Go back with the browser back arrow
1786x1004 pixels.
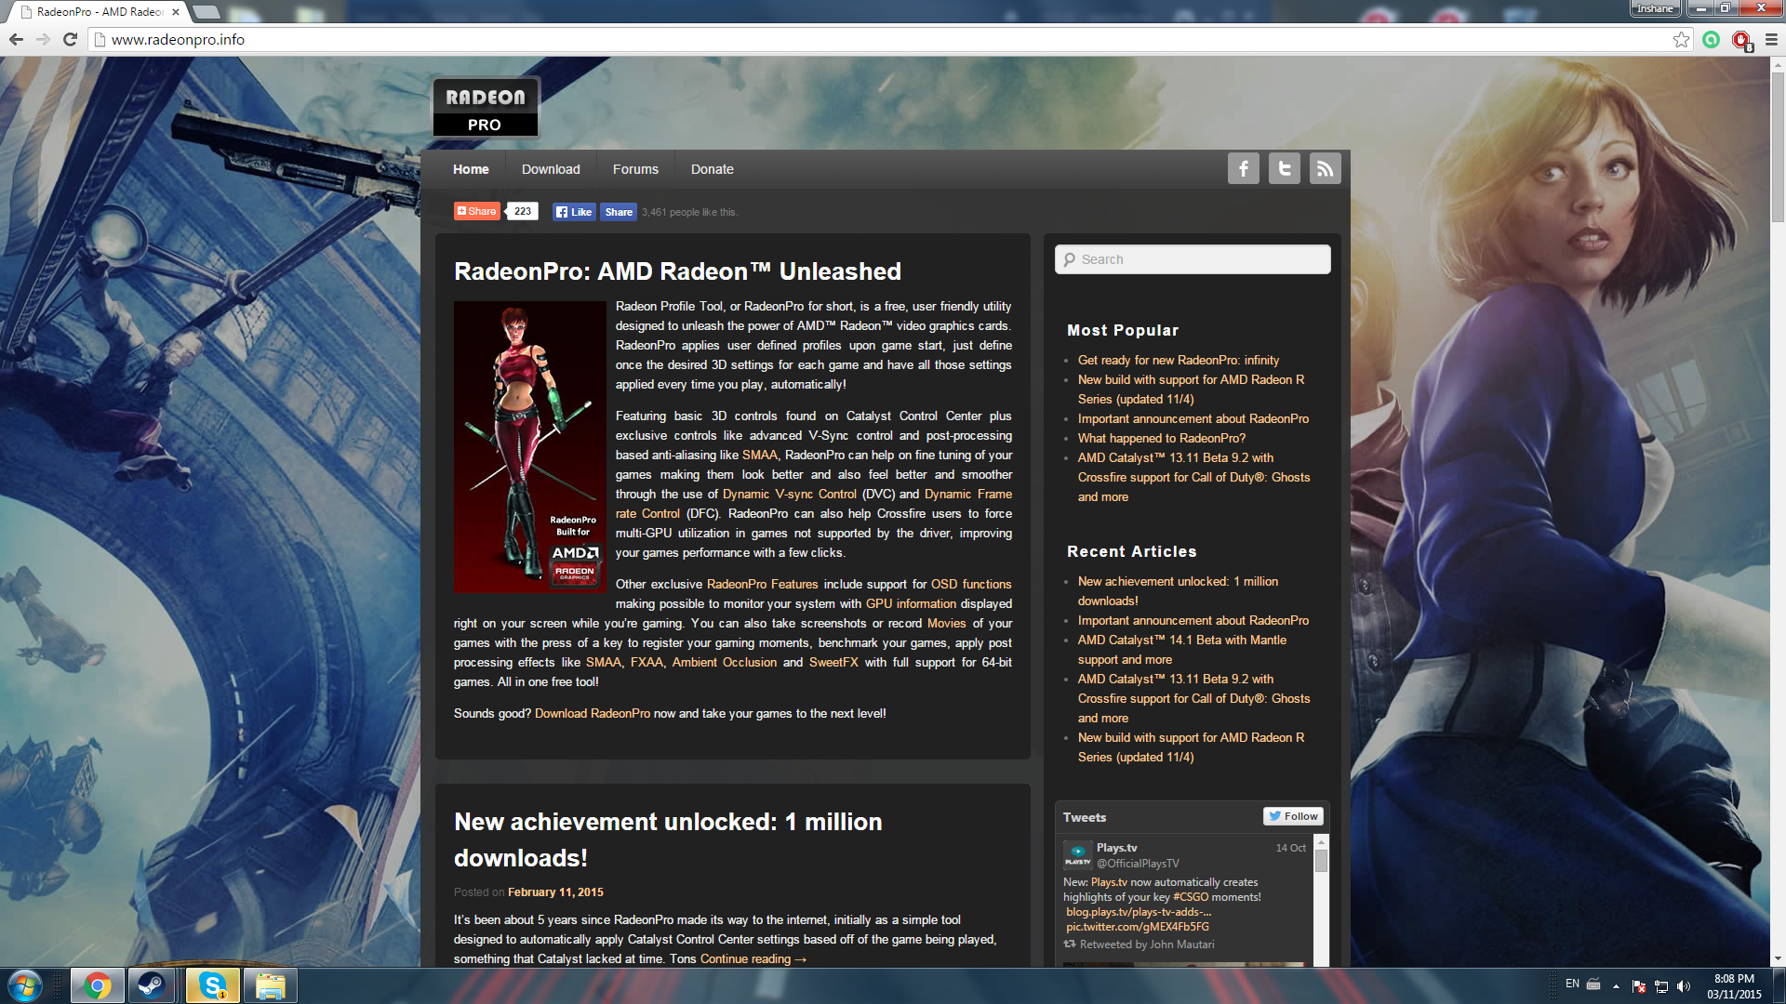pyautogui.click(x=16, y=39)
